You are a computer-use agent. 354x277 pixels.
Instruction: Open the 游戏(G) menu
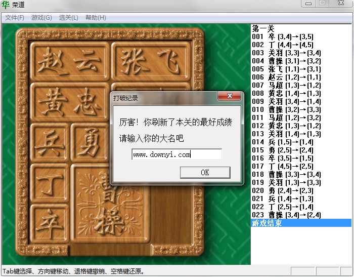pos(41,18)
